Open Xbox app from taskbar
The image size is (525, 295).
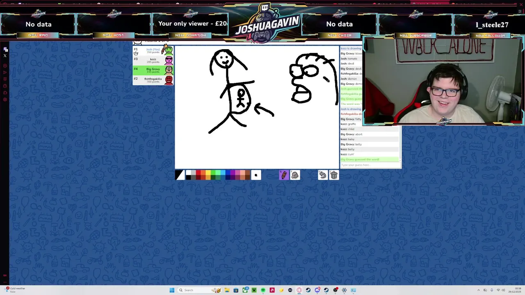click(x=245, y=290)
